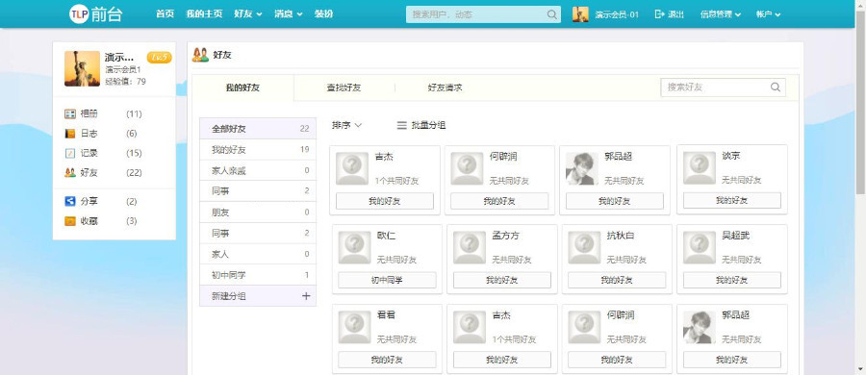Open 君君's profile name link
Viewport: 866px width, 375px height.
(x=386, y=315)
